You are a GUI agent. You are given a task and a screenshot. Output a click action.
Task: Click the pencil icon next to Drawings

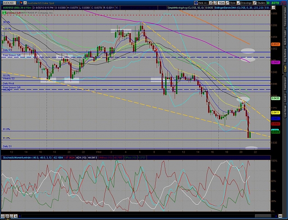[239, 3]
